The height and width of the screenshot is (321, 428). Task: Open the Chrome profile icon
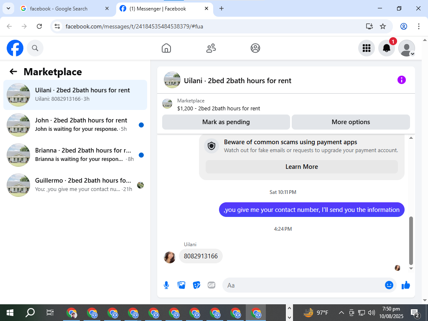pyautogui.click(x=403, y=26)
